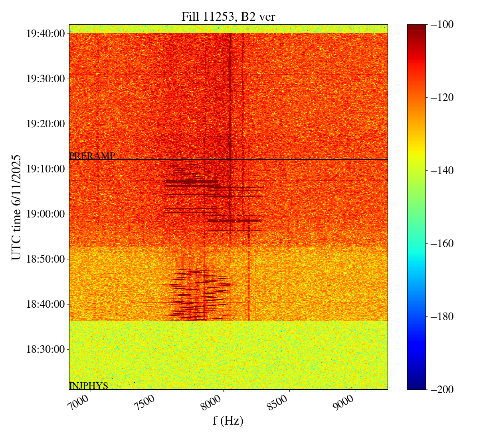The width and height of the screenshot is (479, 439).
Task: Click the 19:00:00 time tick label
Action: (x=46, y=214)
